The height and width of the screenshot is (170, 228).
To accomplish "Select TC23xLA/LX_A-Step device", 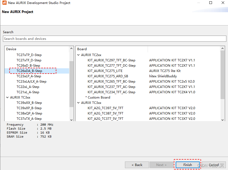I will (x=32, y=82).
